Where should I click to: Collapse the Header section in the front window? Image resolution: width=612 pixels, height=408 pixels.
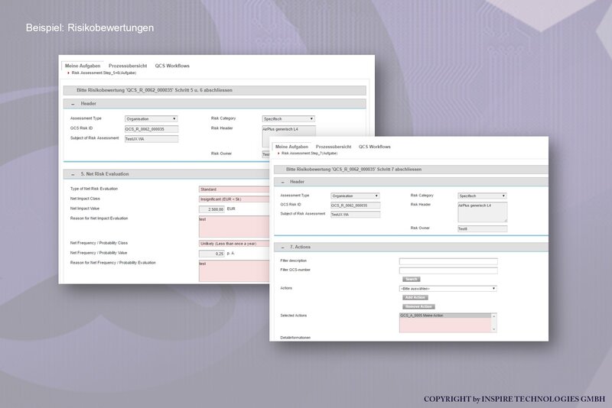tap(282, 182)
